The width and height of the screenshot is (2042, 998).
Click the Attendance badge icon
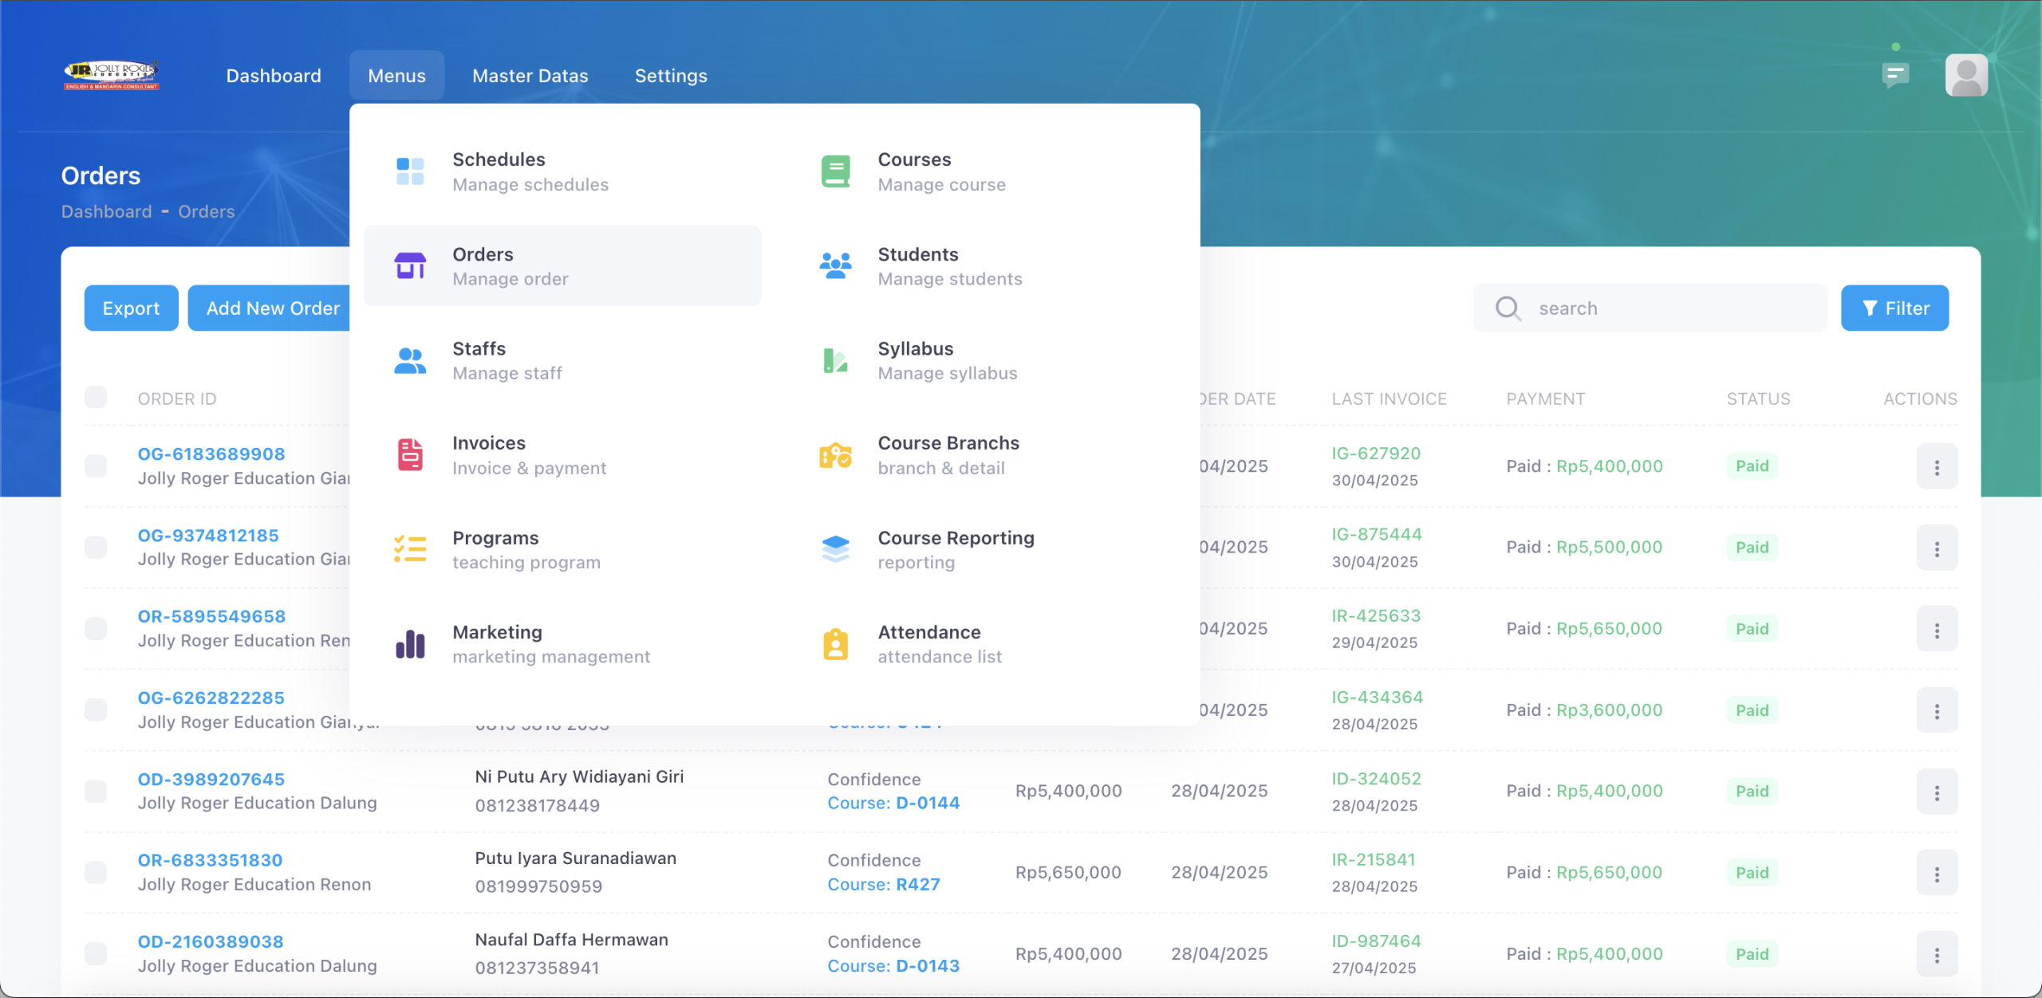(835, 644)
